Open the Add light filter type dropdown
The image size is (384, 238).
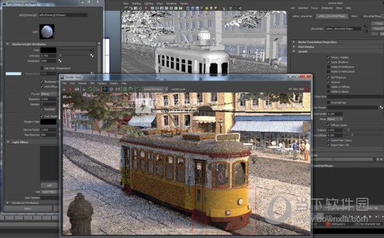pos(49,192)
